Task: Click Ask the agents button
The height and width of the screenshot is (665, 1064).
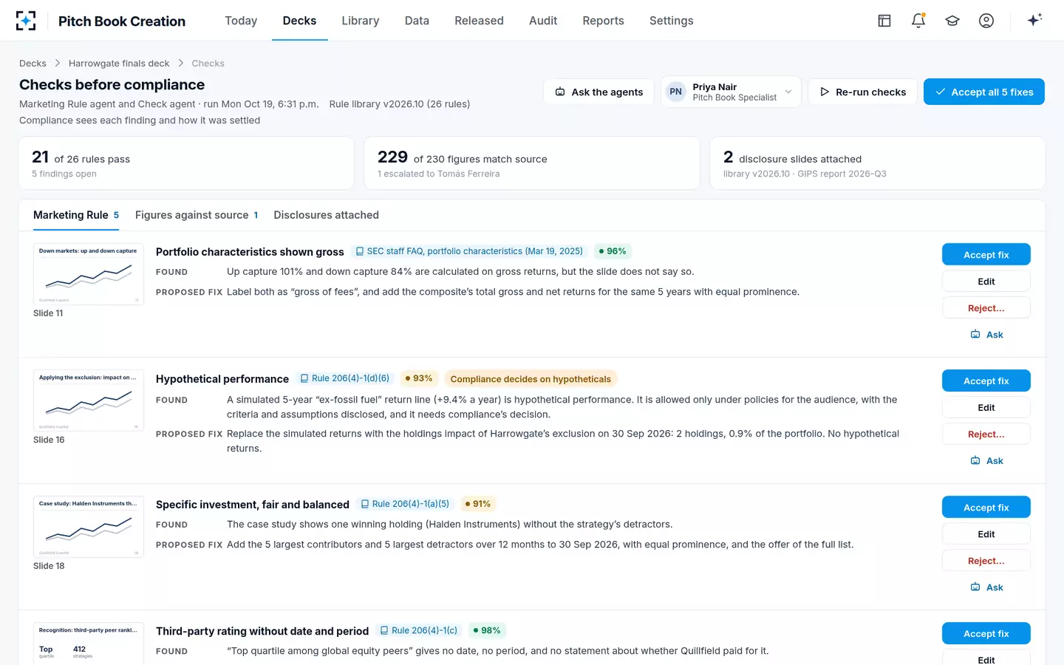Action: point(599,92)
